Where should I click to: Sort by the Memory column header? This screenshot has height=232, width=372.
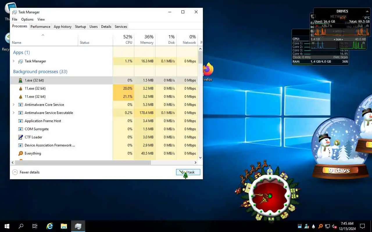145,40
